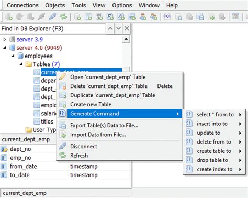Click the new keyspace database toolbar icon

77,17
